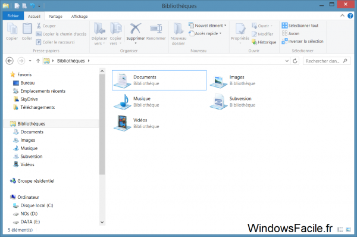The image size is (357, 237).
Task: Select Favoris in navigation pane
Action: tap(21, 74)
